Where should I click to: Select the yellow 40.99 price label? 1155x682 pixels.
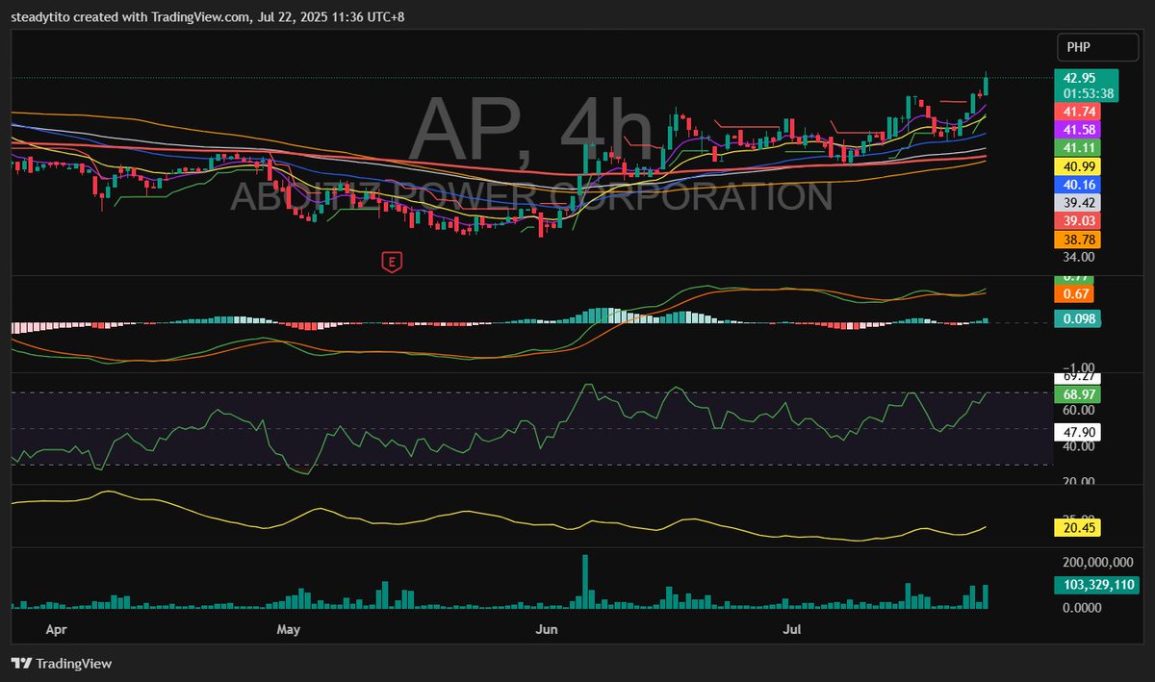tap(1079, 166)
